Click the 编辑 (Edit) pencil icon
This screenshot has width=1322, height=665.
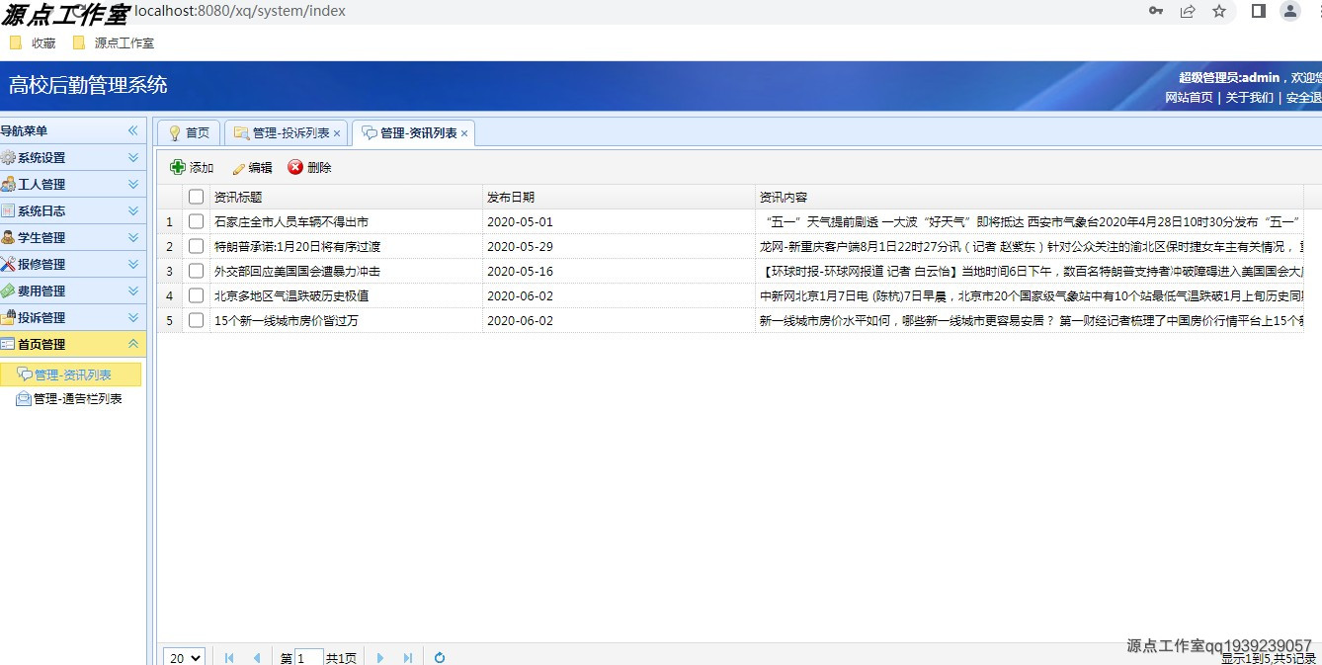(238, 167)
